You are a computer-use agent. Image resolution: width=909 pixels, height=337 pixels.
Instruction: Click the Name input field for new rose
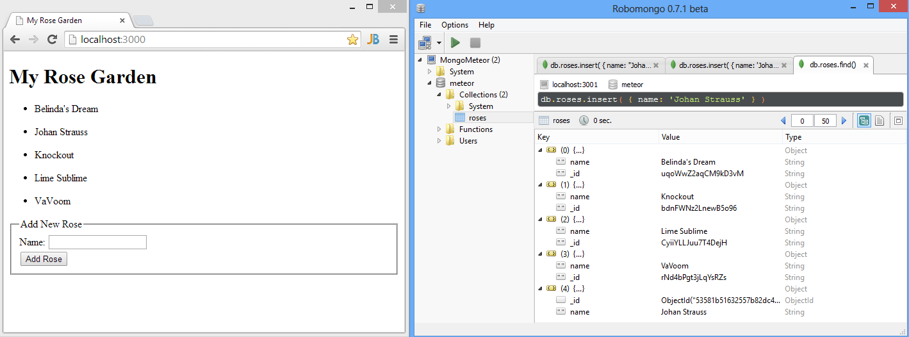point(97,242)
